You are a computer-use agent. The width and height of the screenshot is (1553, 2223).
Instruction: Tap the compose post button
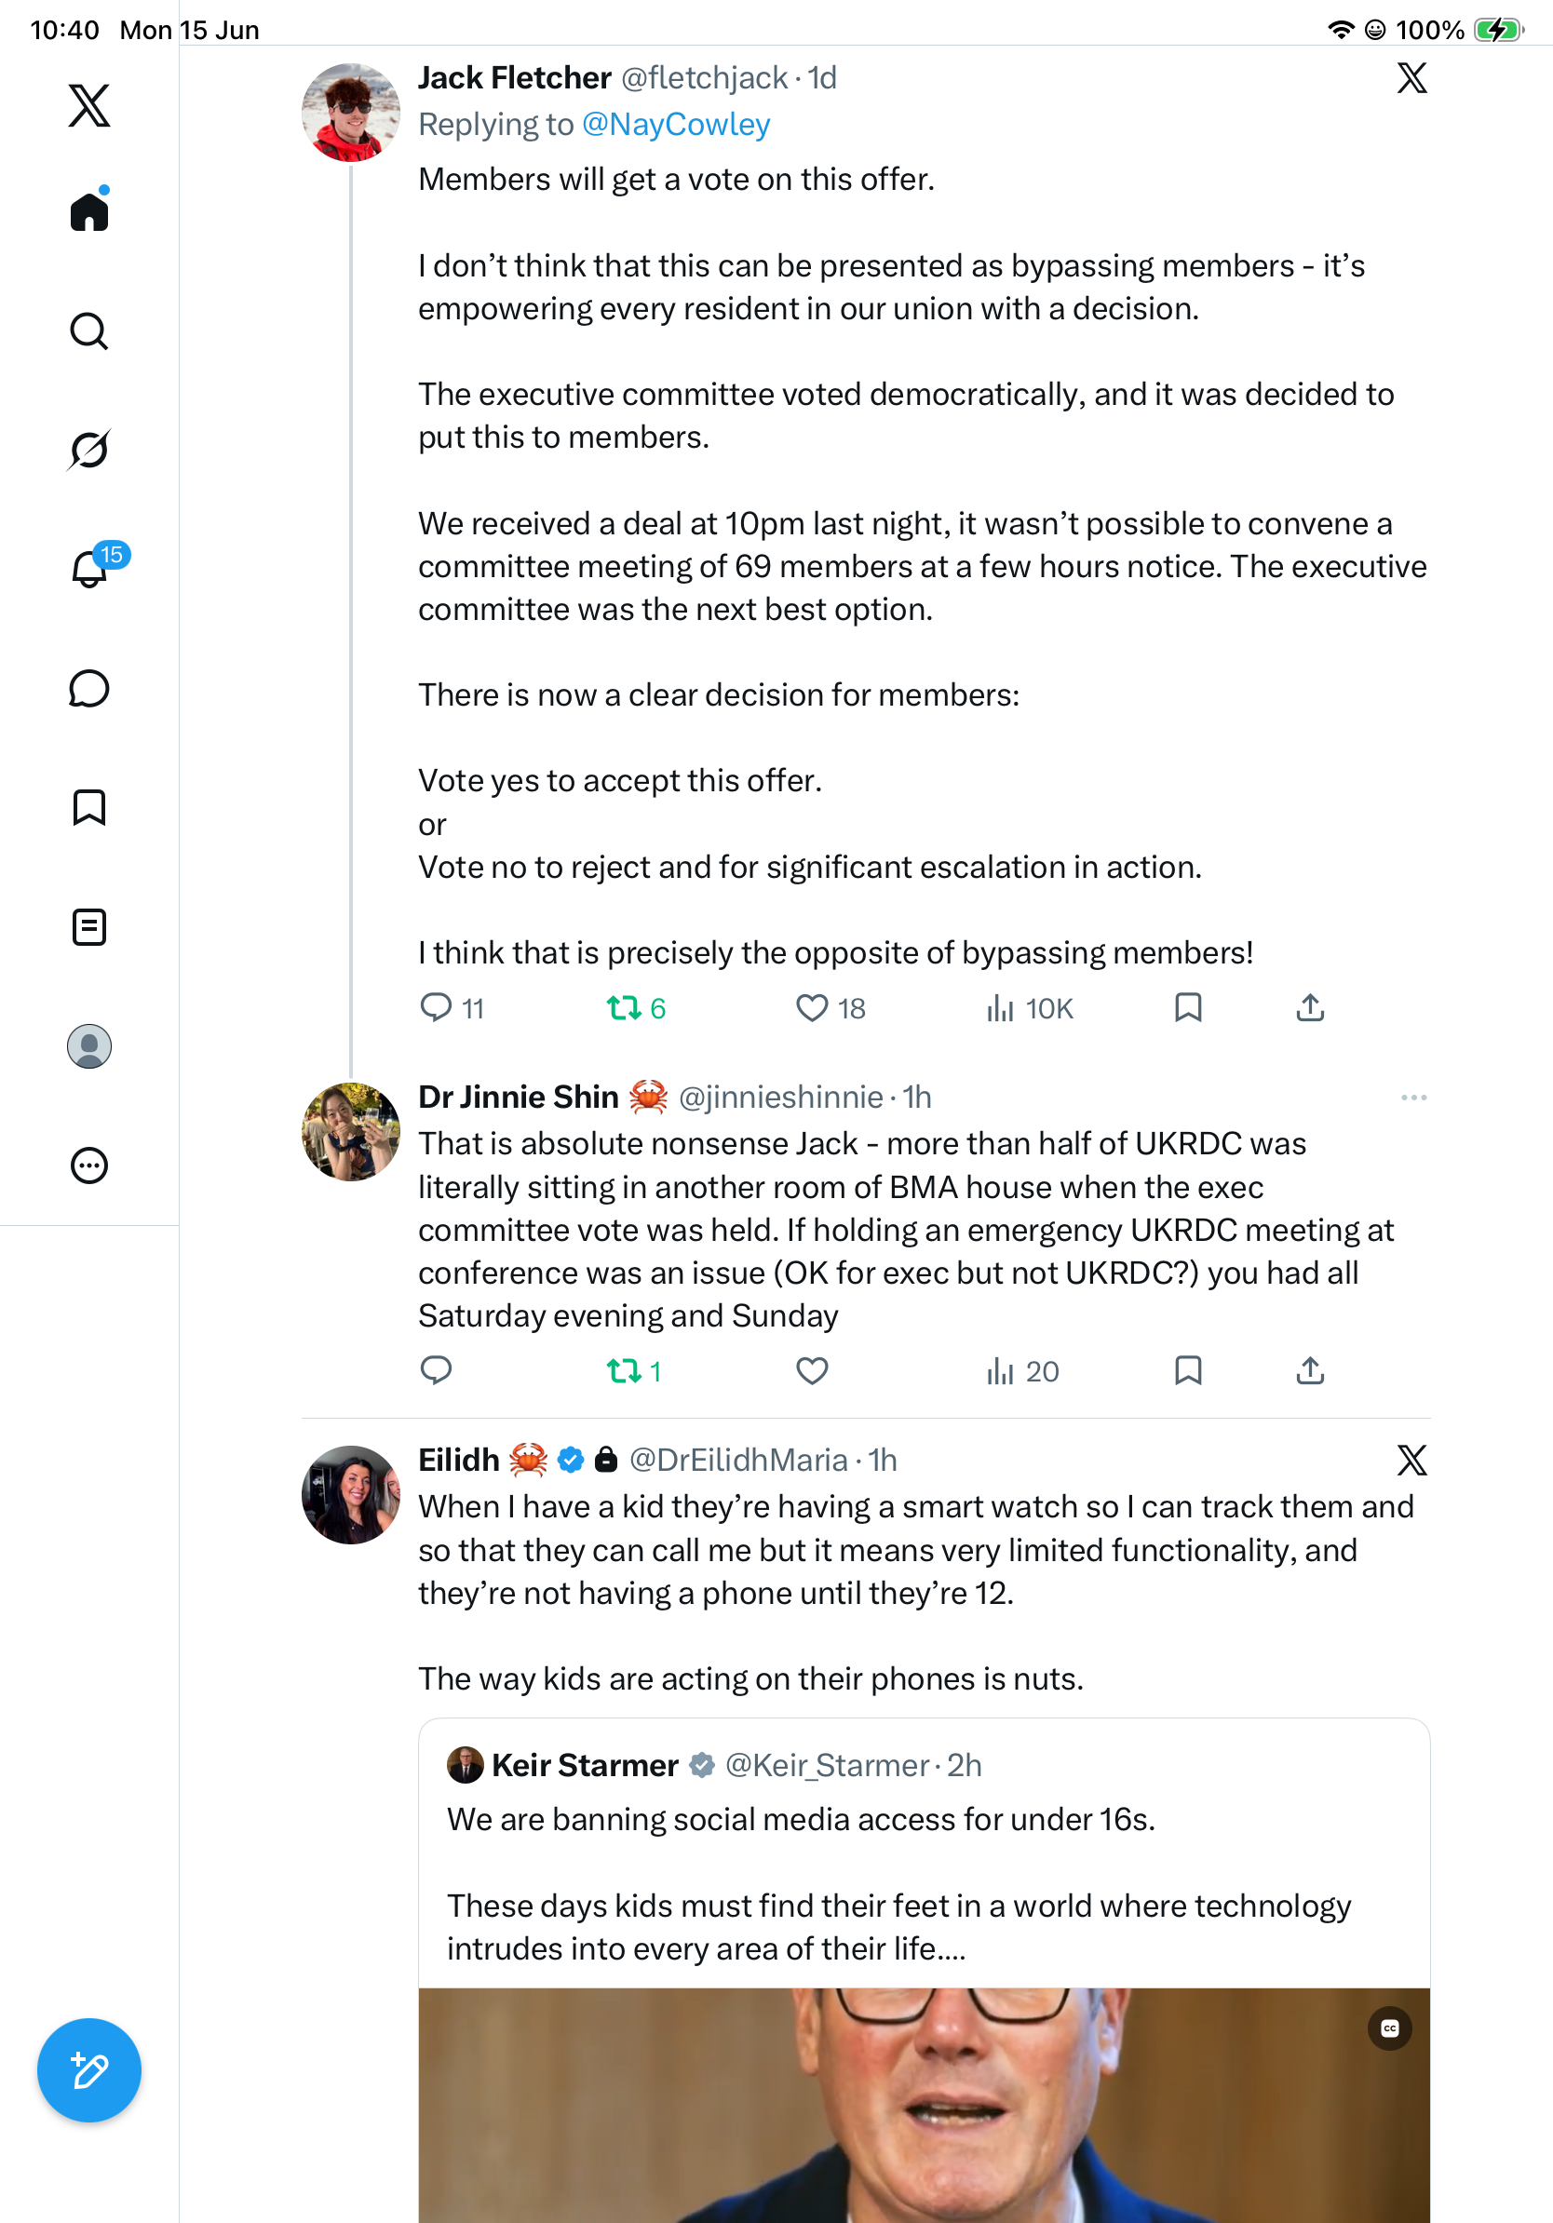tap(89, 2070)
